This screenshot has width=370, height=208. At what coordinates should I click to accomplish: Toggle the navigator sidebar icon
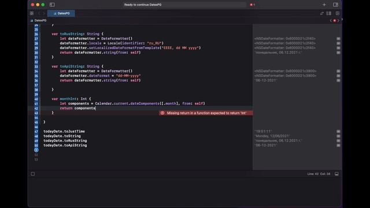52,5
